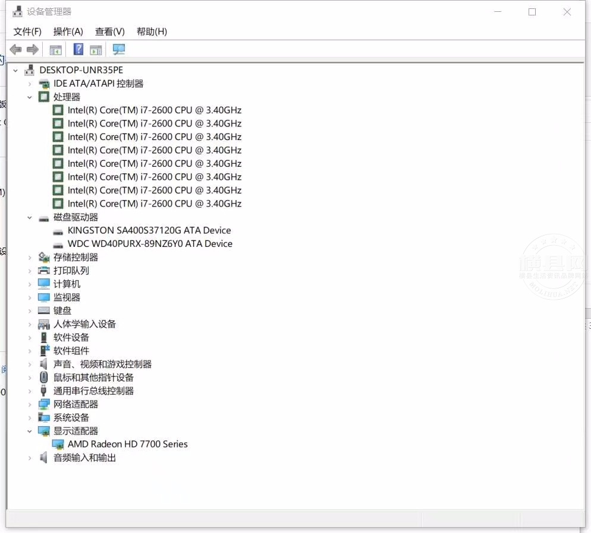Click the 人体学输入设备 category icon
This screenshot has width=591, height=533.
[44, 324]
